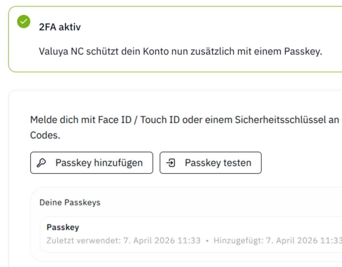Click the Touch ID text in the description

coord(160,120)
